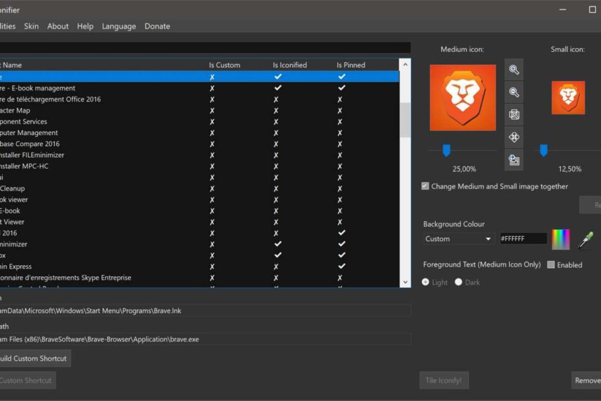Click the Is Iconified column header

pos(290,65)
